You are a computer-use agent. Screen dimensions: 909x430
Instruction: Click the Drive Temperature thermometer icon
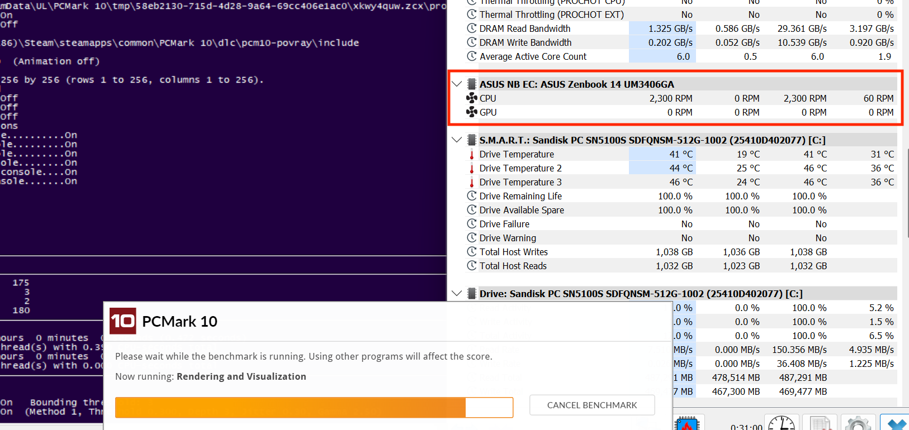coord(472,154)
